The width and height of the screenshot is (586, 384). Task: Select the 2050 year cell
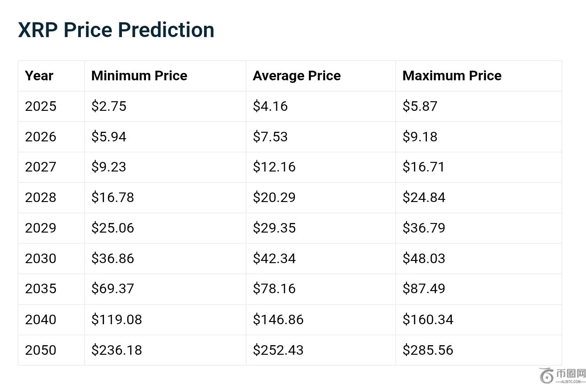pyautogui.click(x=41, y=350)
